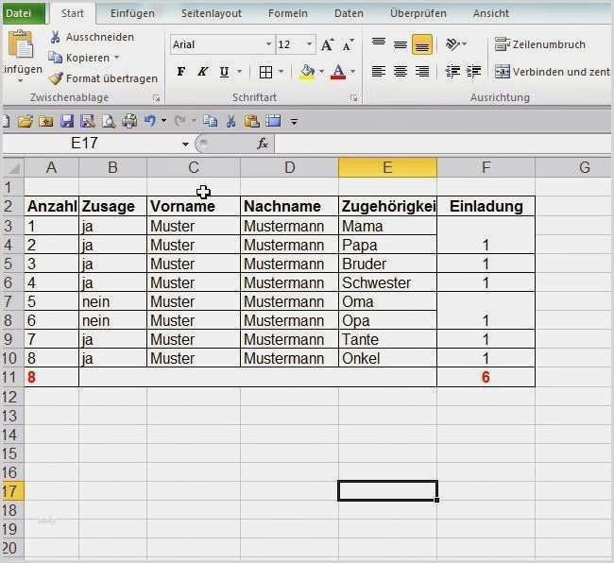Align text to middle vertically

[x=401, y=44]
